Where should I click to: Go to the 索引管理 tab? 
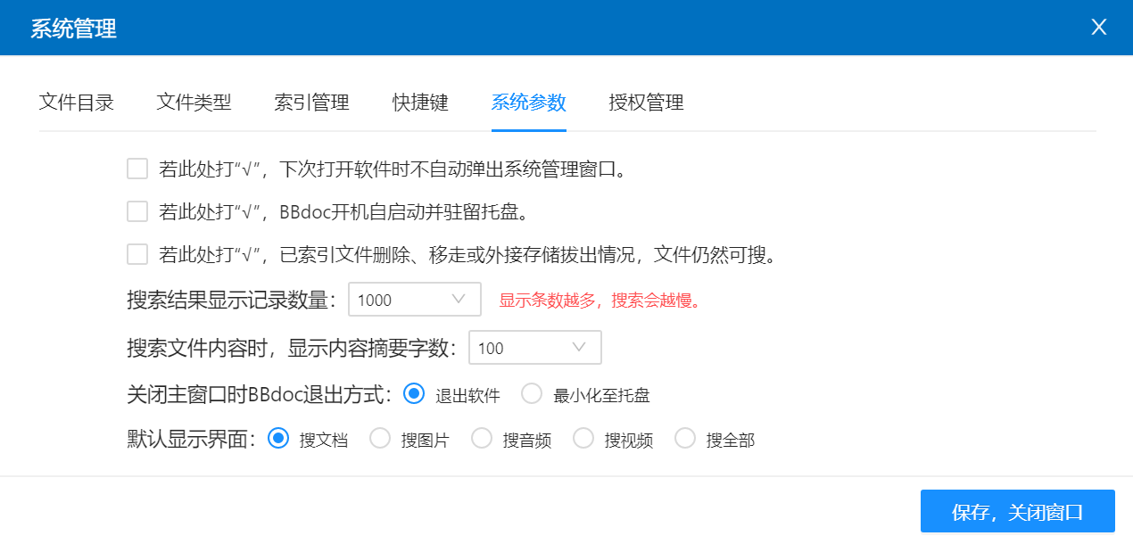click(312, 103)
